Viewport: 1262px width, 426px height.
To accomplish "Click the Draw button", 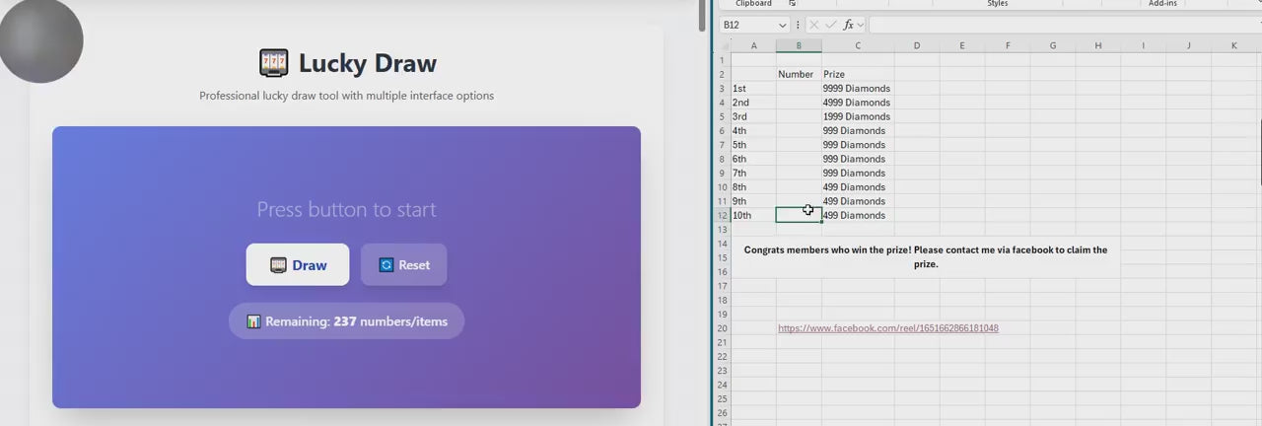I will [298, 264].
